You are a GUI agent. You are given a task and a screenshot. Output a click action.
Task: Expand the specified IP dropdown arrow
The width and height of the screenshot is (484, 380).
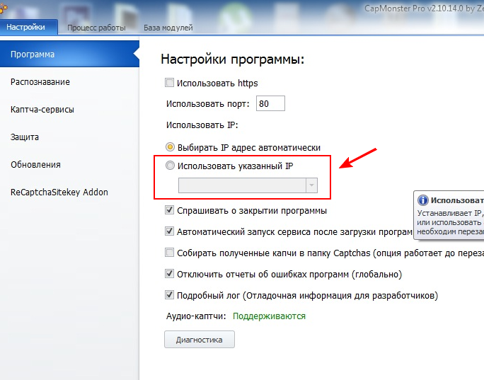point(311,185)
